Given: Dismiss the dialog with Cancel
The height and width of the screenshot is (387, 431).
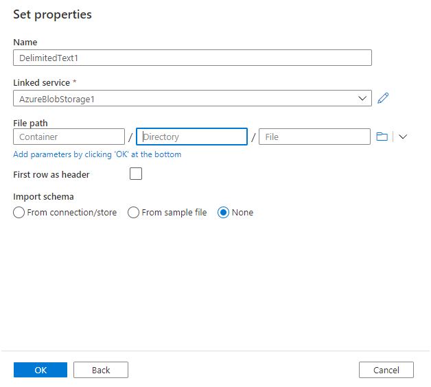Looking at the screenshot, I should 386,370.
